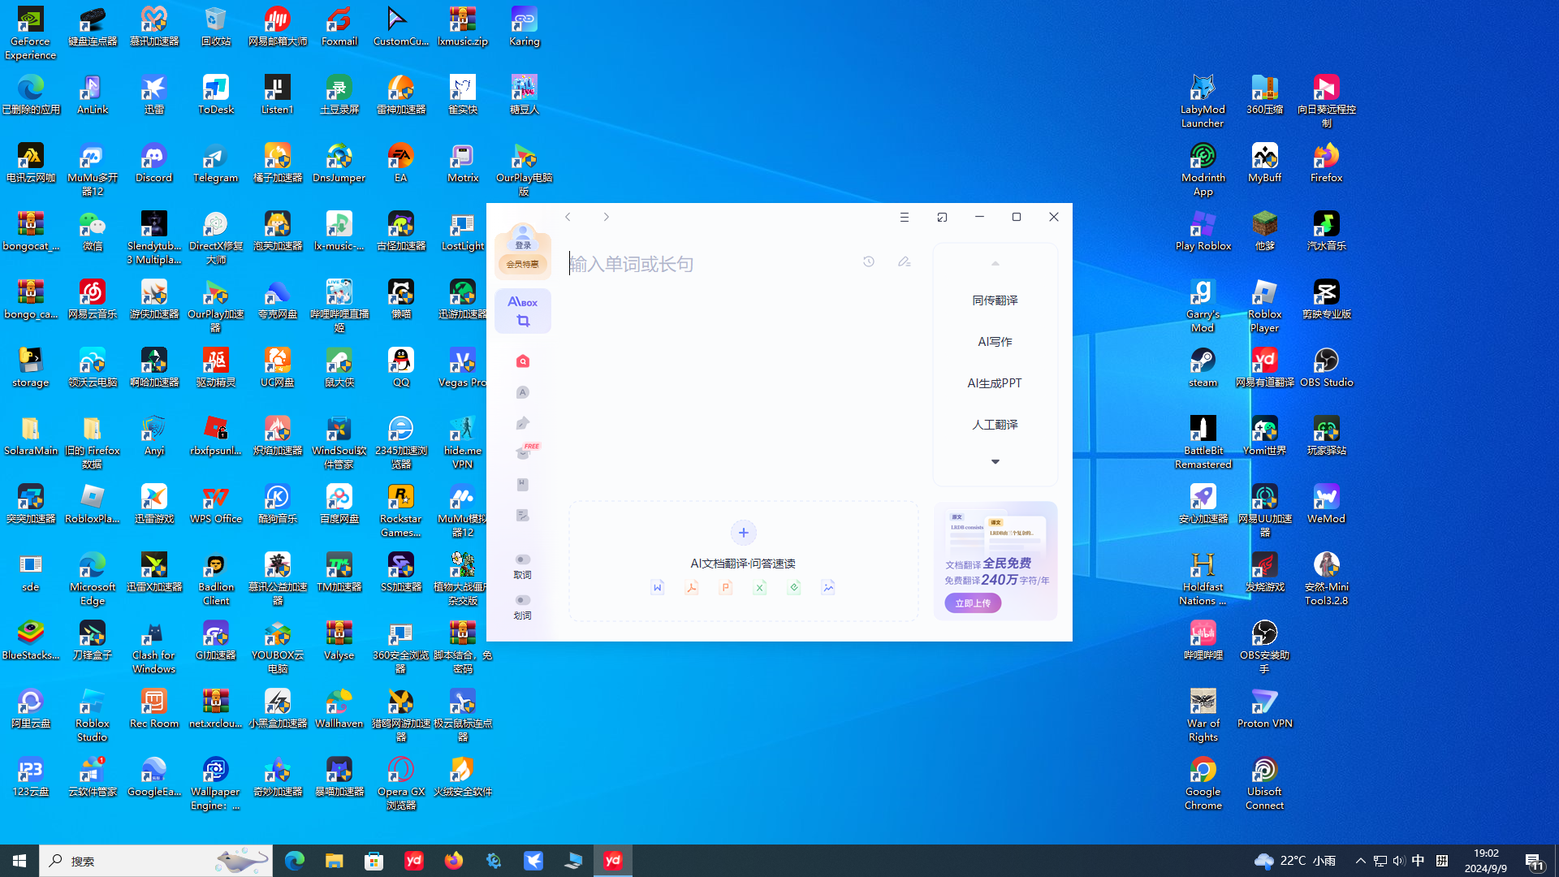Toggle the 取词 switch
1559x877 pixels.
[523, 559]
